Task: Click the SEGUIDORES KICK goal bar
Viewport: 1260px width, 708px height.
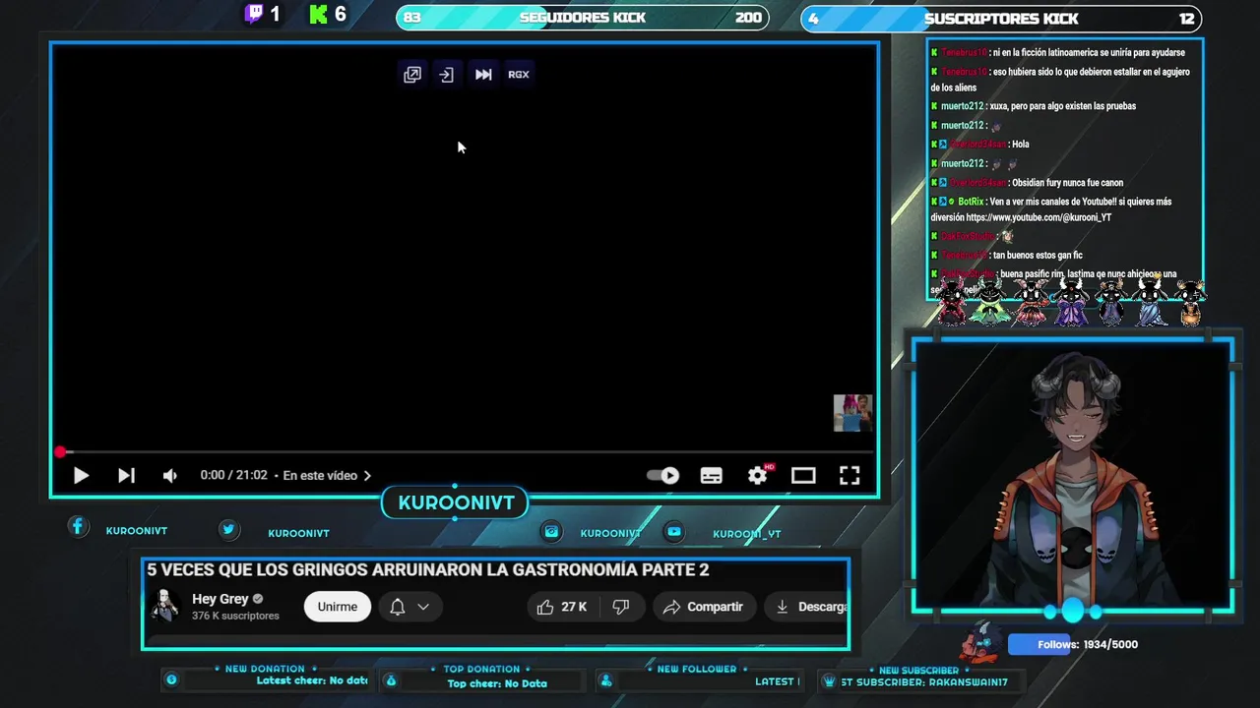Action: pos(583,18)
